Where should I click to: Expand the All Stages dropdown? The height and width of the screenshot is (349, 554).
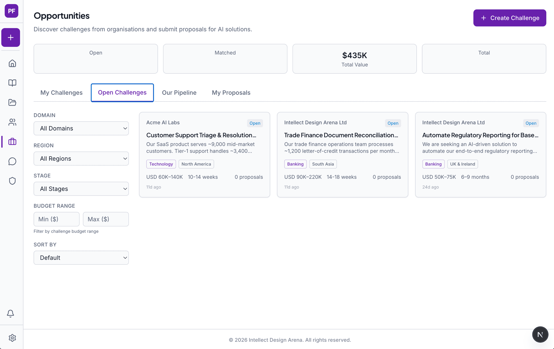point(81,189)
